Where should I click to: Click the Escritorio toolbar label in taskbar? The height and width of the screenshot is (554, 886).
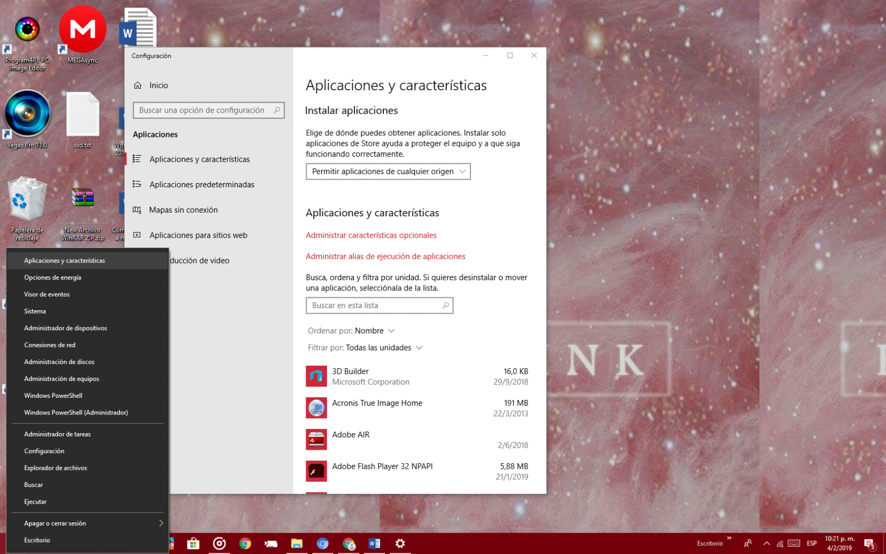710,544
